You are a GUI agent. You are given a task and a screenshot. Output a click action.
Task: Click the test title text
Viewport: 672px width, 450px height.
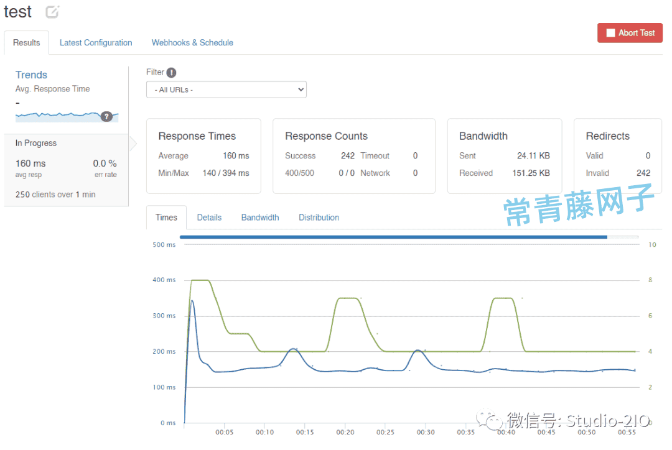tap(17, 12)
